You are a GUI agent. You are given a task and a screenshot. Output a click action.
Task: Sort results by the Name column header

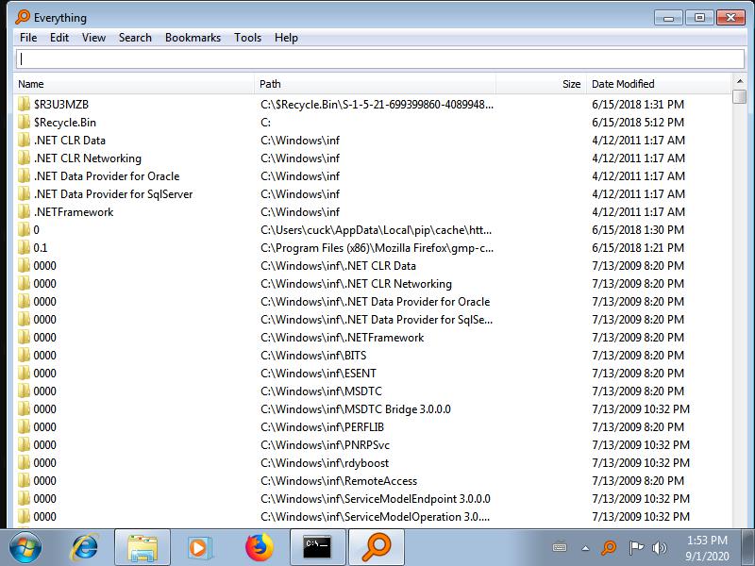point(134,84)
